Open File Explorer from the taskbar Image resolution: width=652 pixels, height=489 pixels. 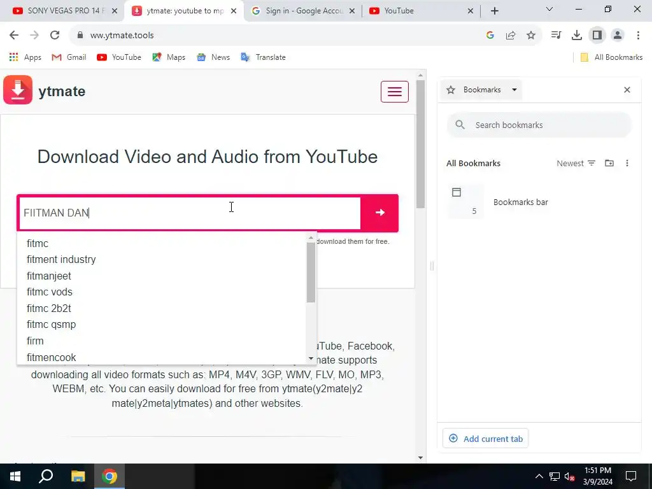tap(78, 476)
